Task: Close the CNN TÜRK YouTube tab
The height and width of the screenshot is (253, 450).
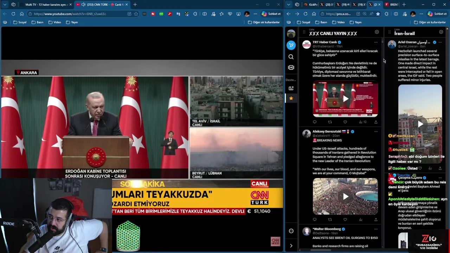Action: point(127,5)
